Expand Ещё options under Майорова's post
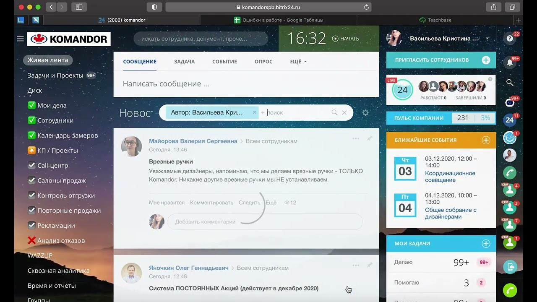This screenshot has width=537, height=302. click(271, 203)
